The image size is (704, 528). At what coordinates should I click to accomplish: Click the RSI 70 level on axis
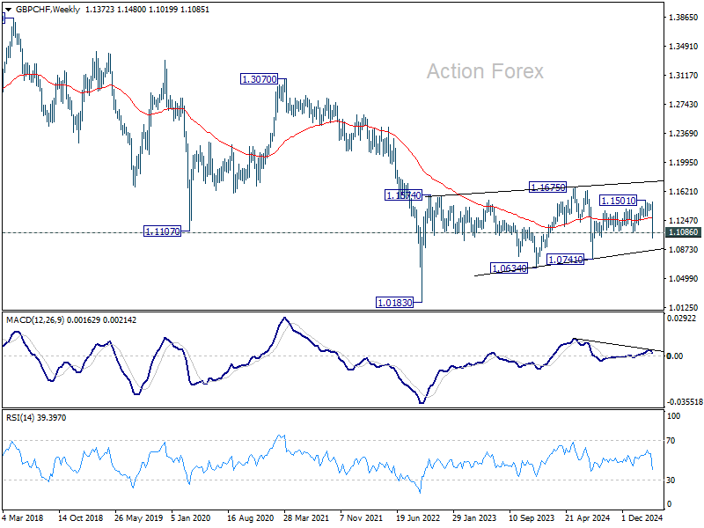[x=671, y=441]
